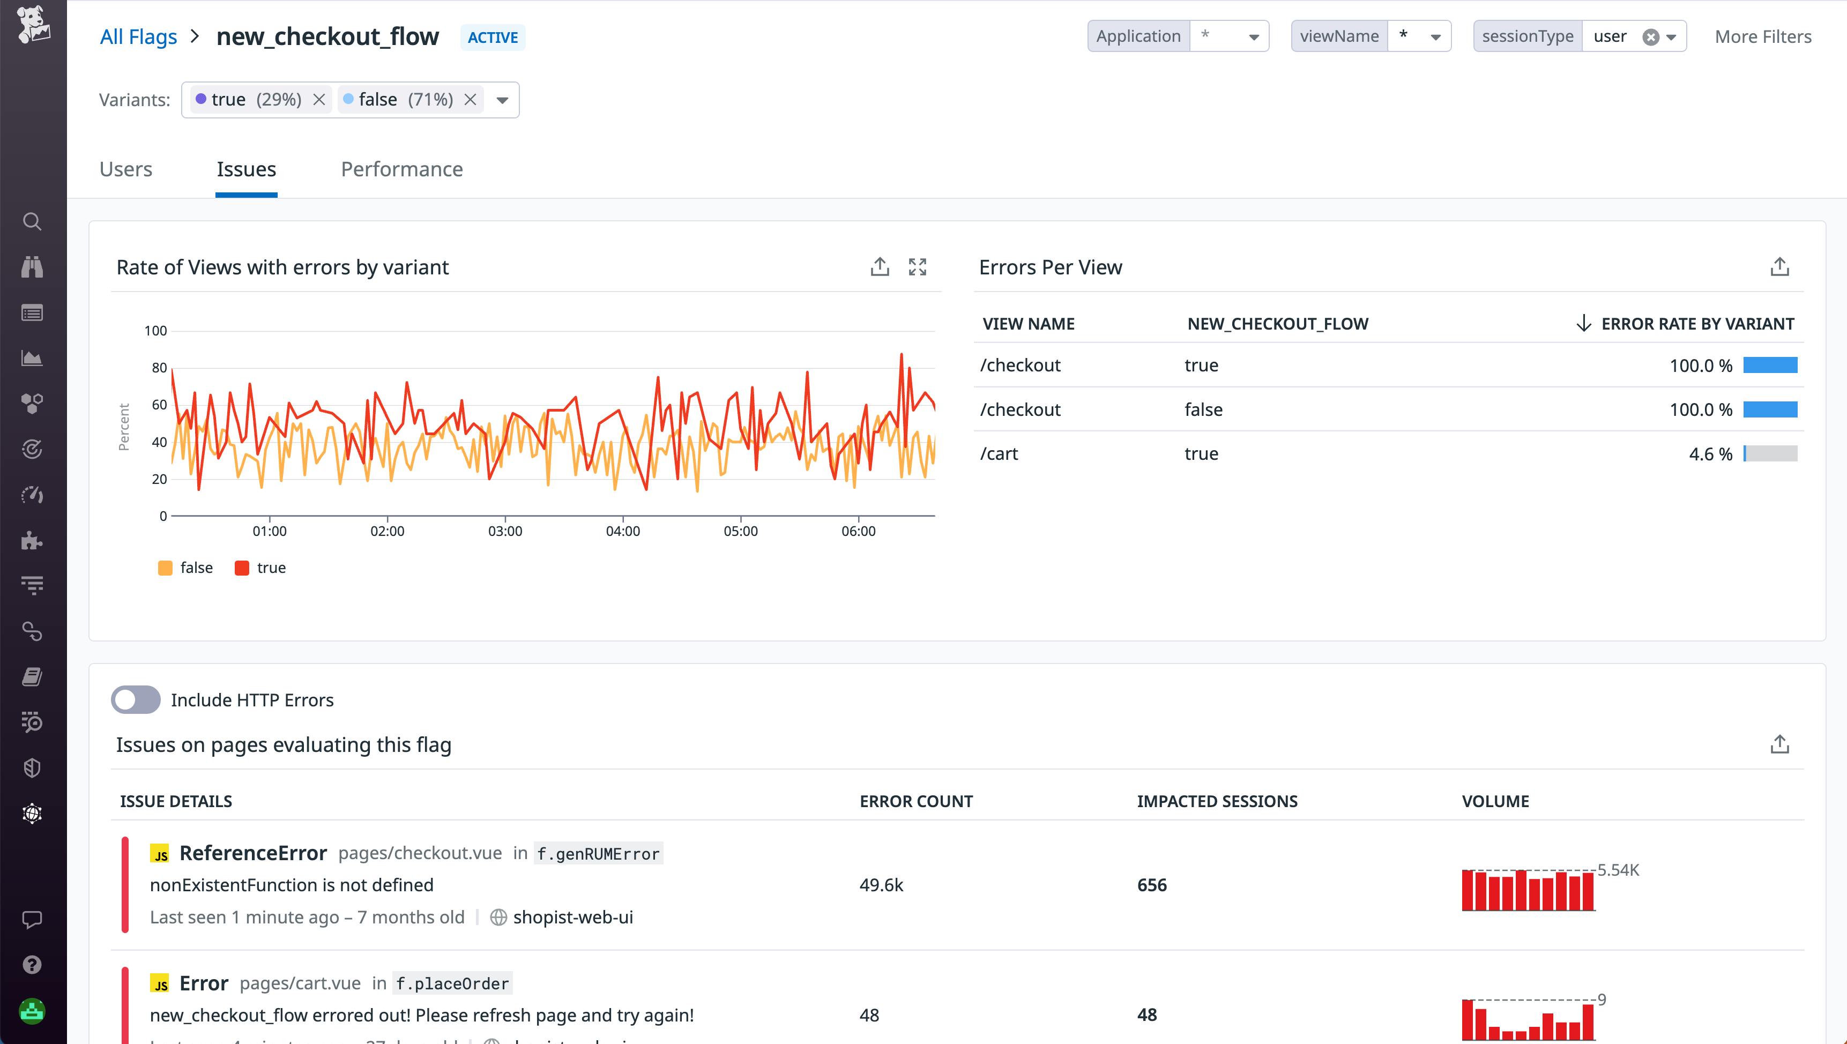1847x1044 pixels.
Task: Clear the user sessionType filter
Action: point(1651,36)
